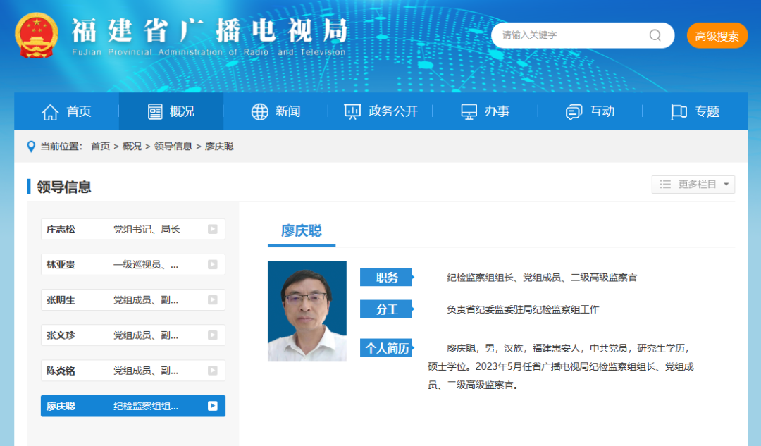761x446 pixels.
Task: Select leader 陈炎铭 in the sidebar list
Action: click(x=133, y=371)
